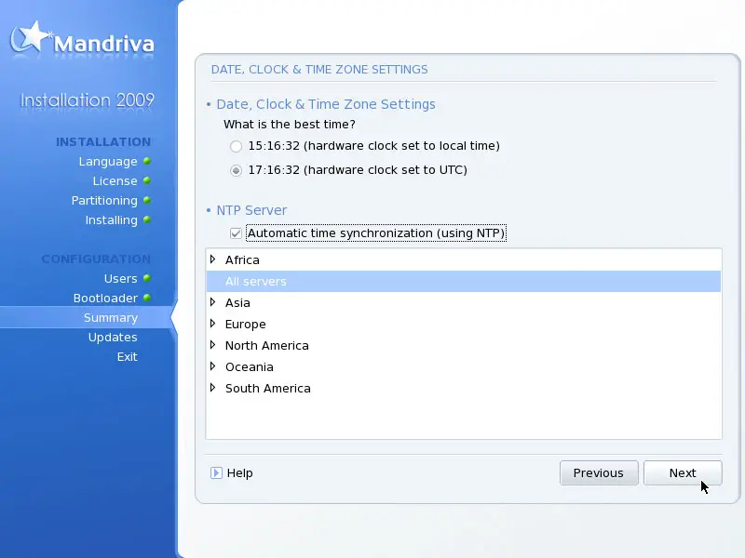Expand the North America server group

click(213, 345)
